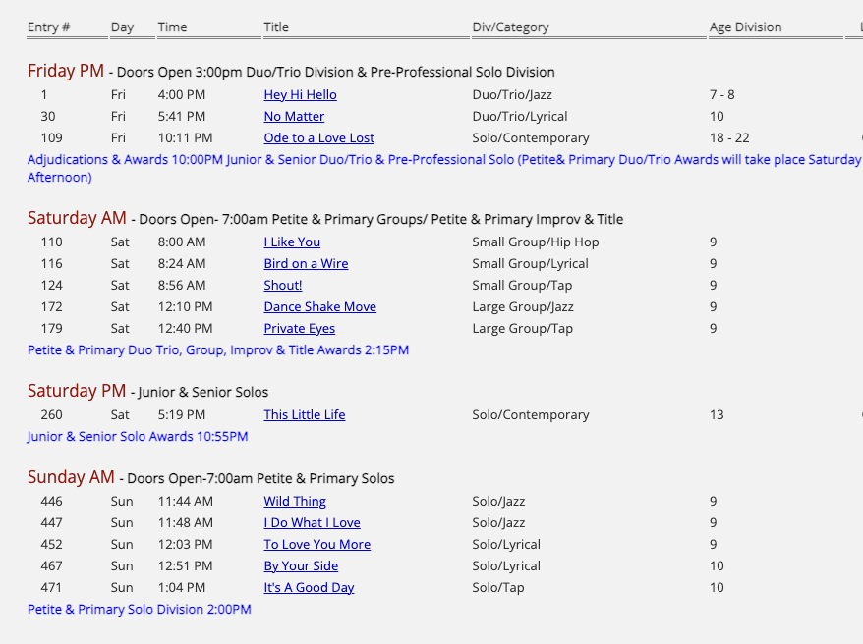Sort schedule by the Title column header
Image resolution: width=863 pixels, height=644 pixels.
tap(275, 27)
